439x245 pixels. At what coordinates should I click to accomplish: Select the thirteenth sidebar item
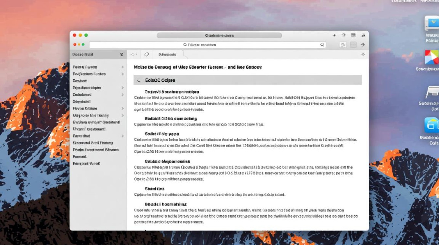[95, 150]
